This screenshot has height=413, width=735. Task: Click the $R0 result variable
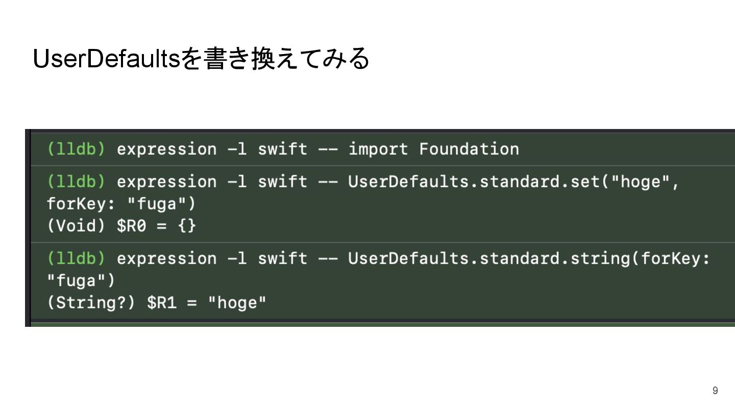[132, 226]
